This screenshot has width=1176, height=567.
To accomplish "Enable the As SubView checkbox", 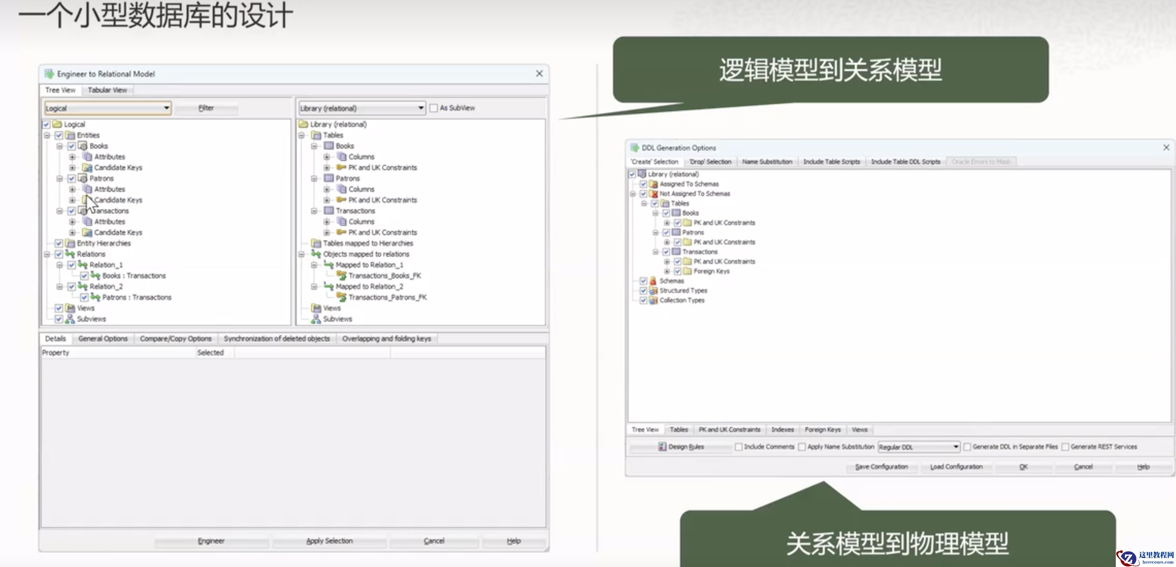I will [434, 108].
